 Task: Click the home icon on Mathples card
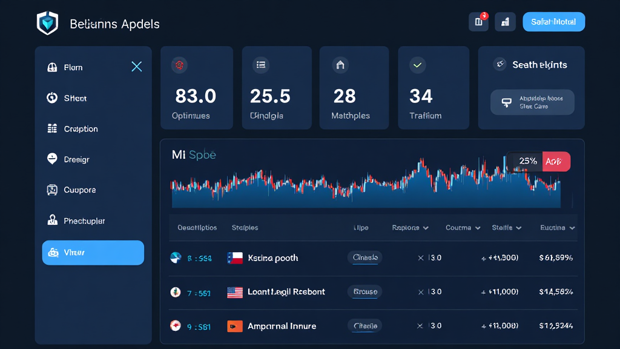[x=340, y=65]
